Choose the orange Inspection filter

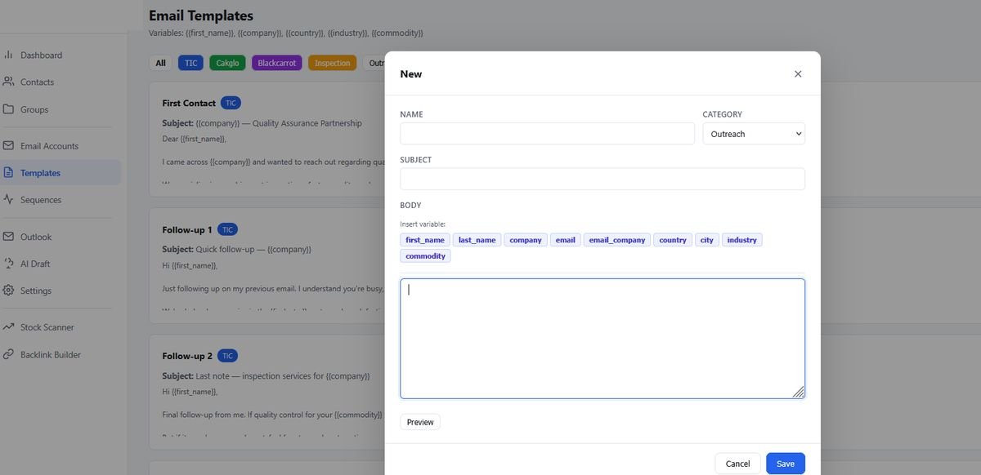tap(332, 63)
